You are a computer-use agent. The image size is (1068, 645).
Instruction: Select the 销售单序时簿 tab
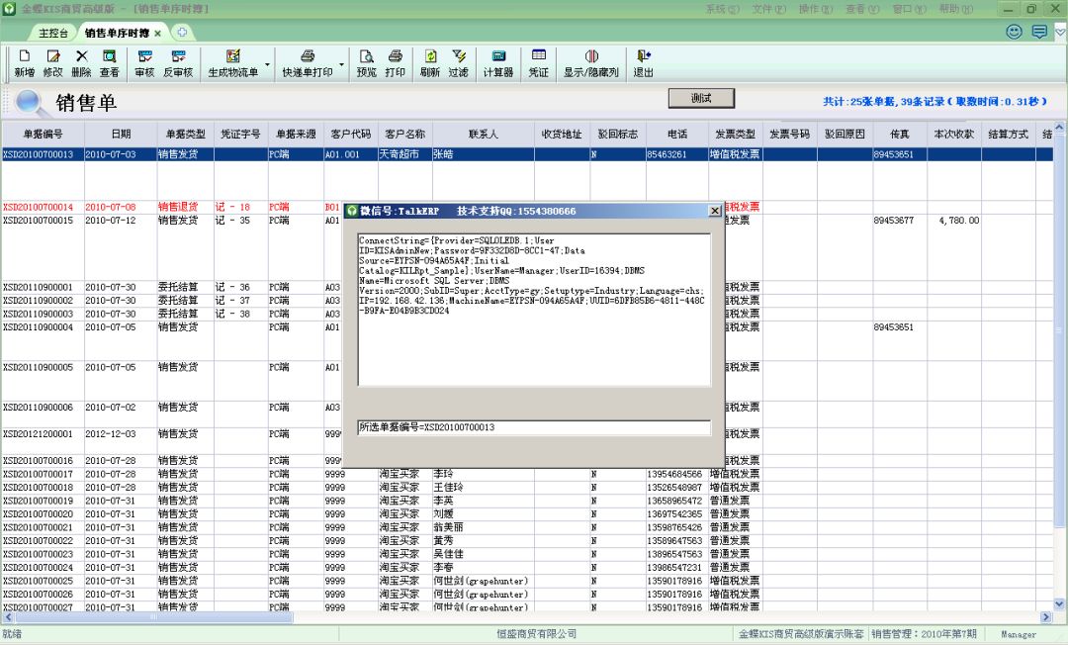click(x=117, y=33)
